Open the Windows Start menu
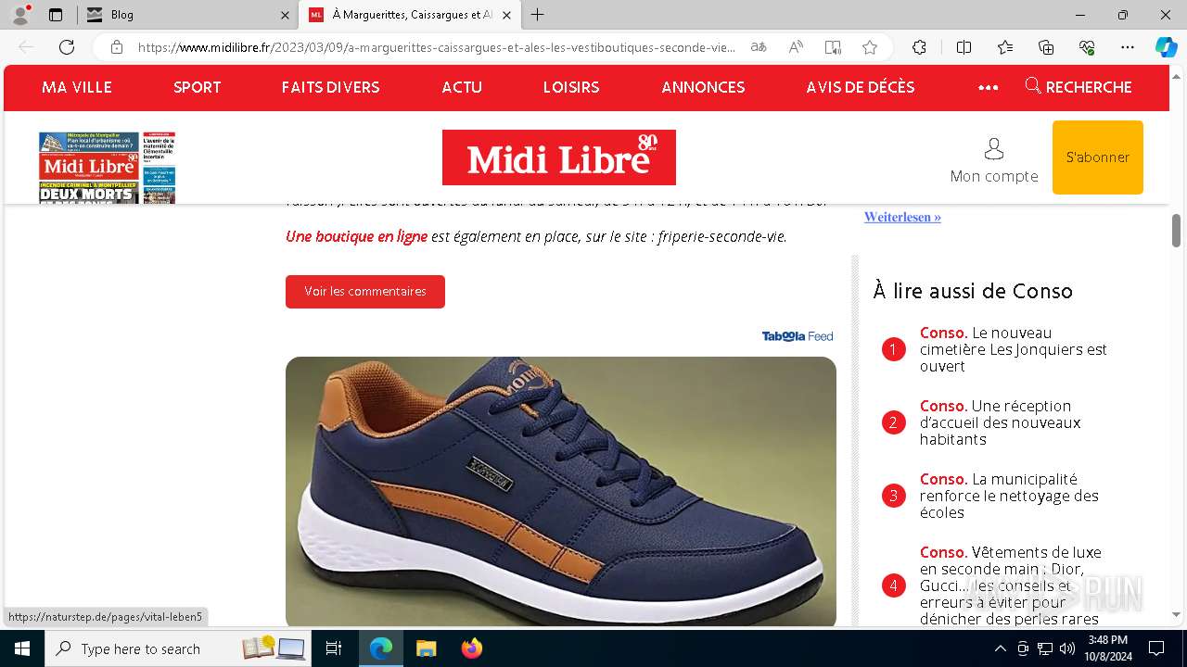This screenshot has height=667, width=1187. point(22,648)
